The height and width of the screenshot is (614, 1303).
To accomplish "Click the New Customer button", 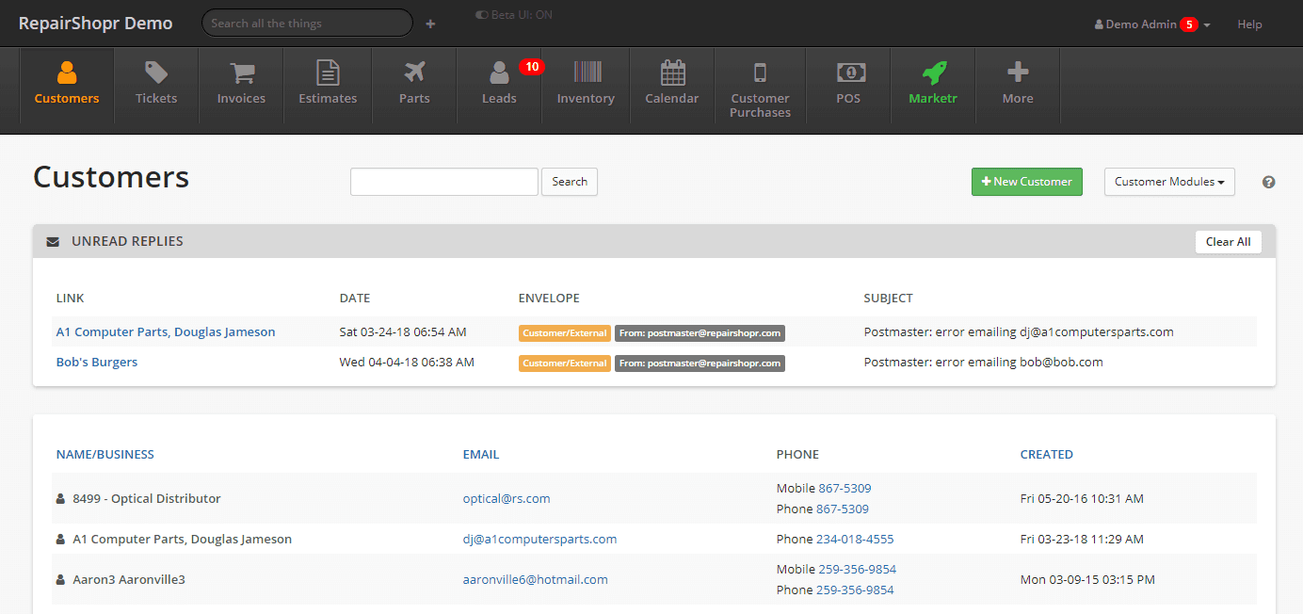I will point(1026,182).
